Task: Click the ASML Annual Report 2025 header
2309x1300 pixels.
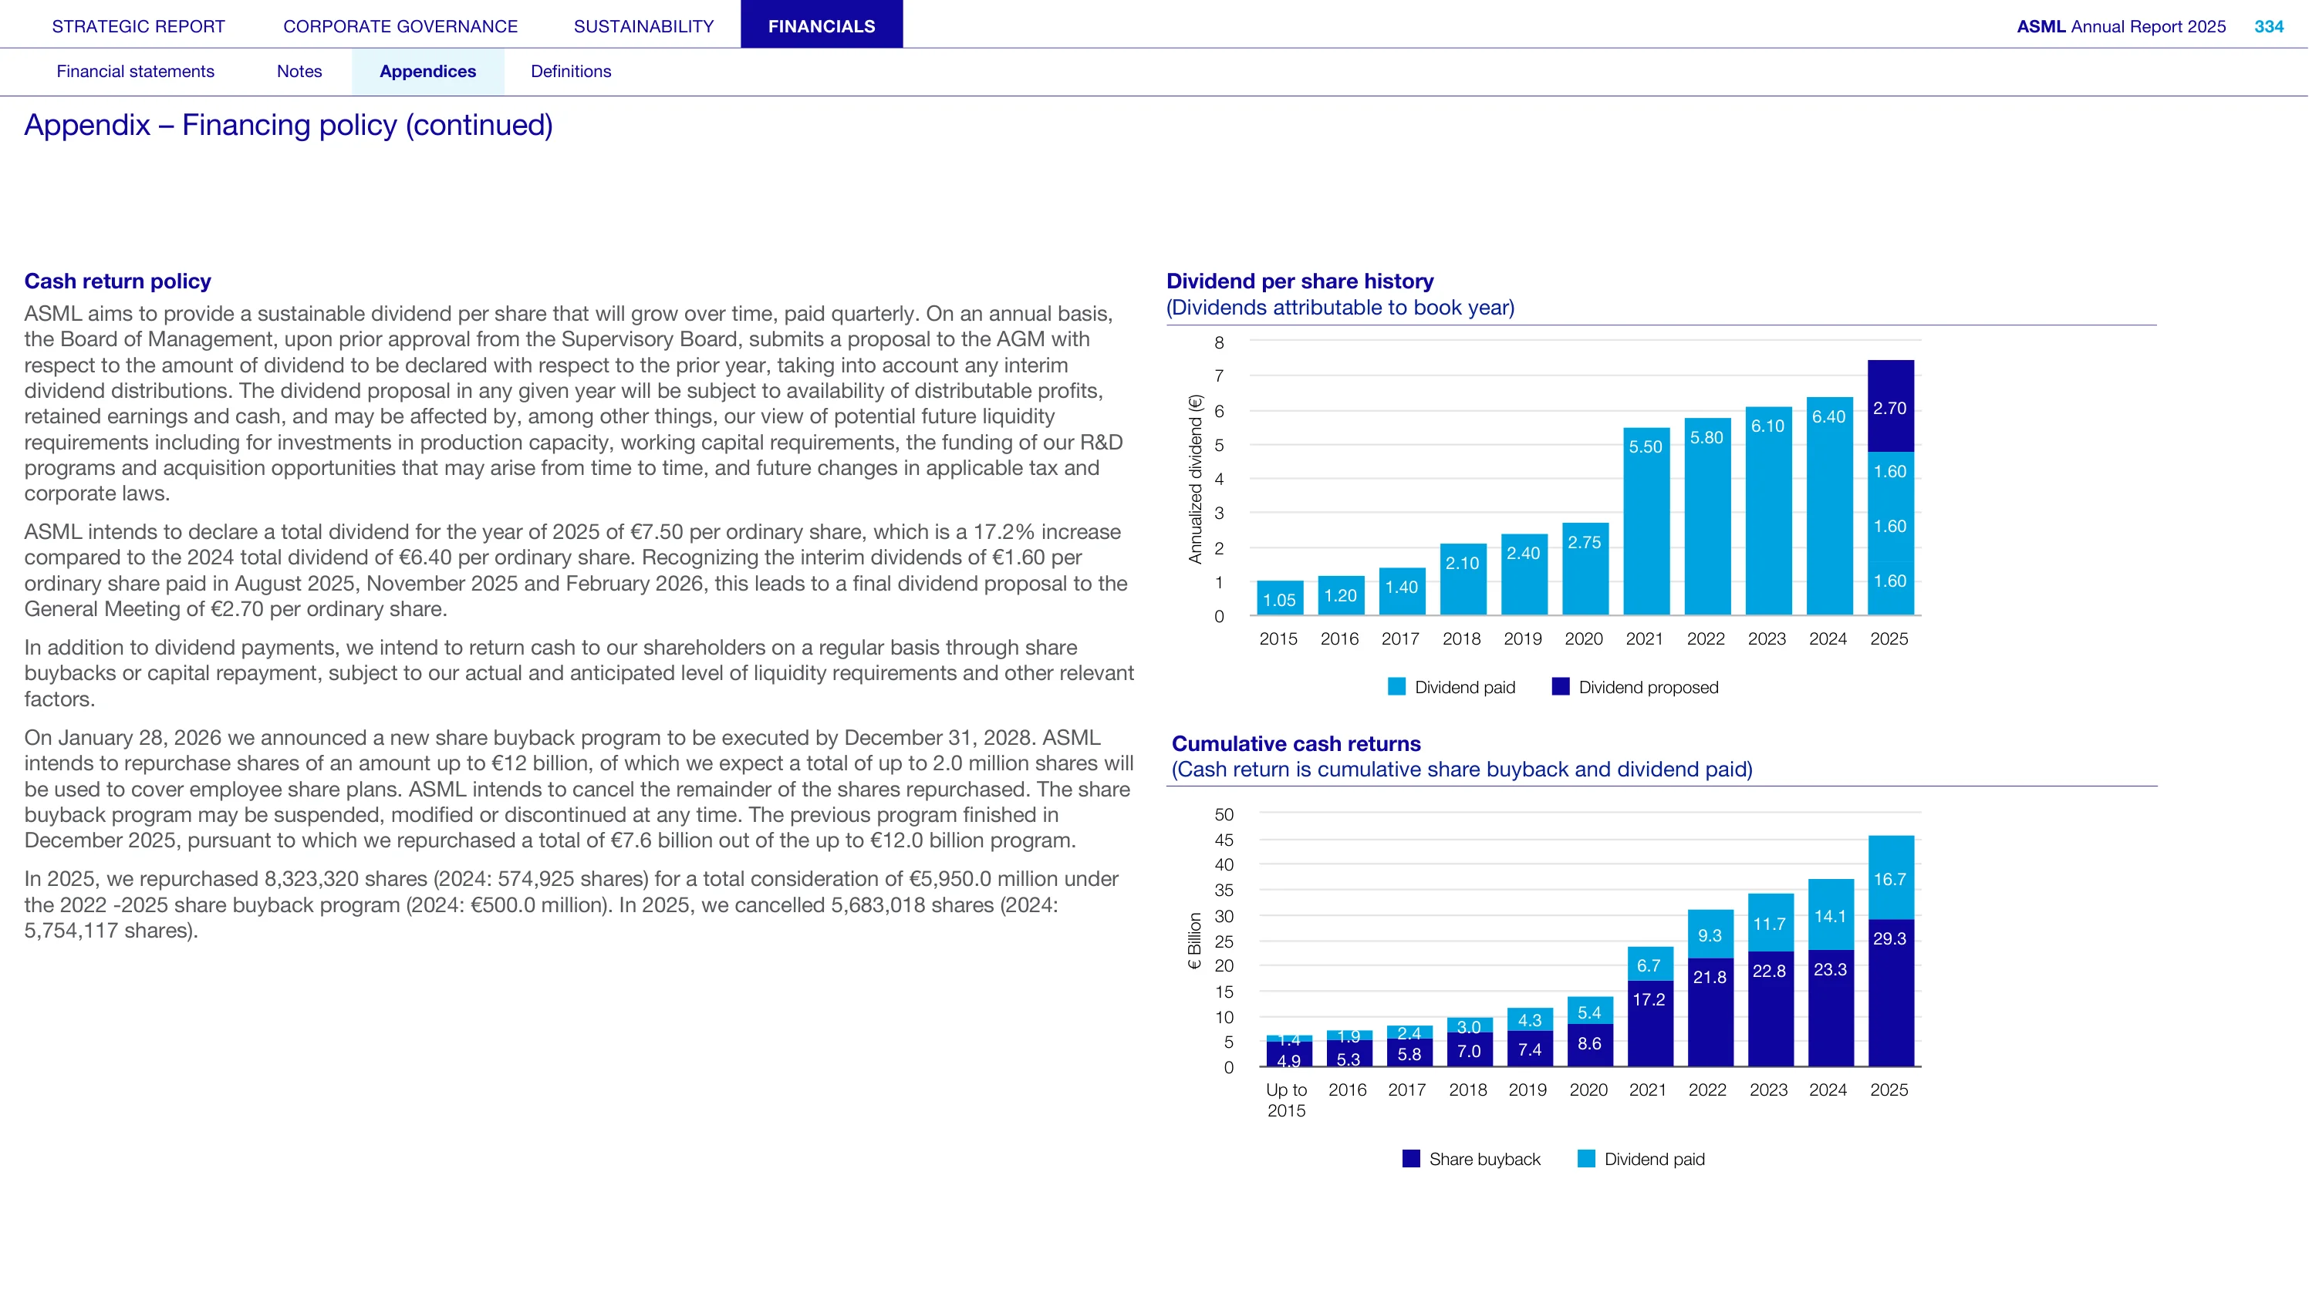Action: (2121, 26)
